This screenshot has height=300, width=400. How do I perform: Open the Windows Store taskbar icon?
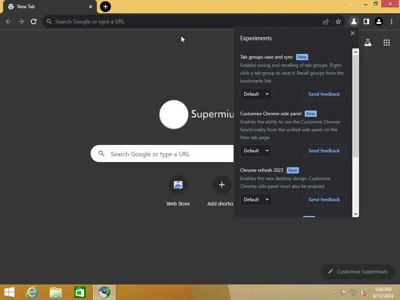pyautogui.click(x=80, y=292)
